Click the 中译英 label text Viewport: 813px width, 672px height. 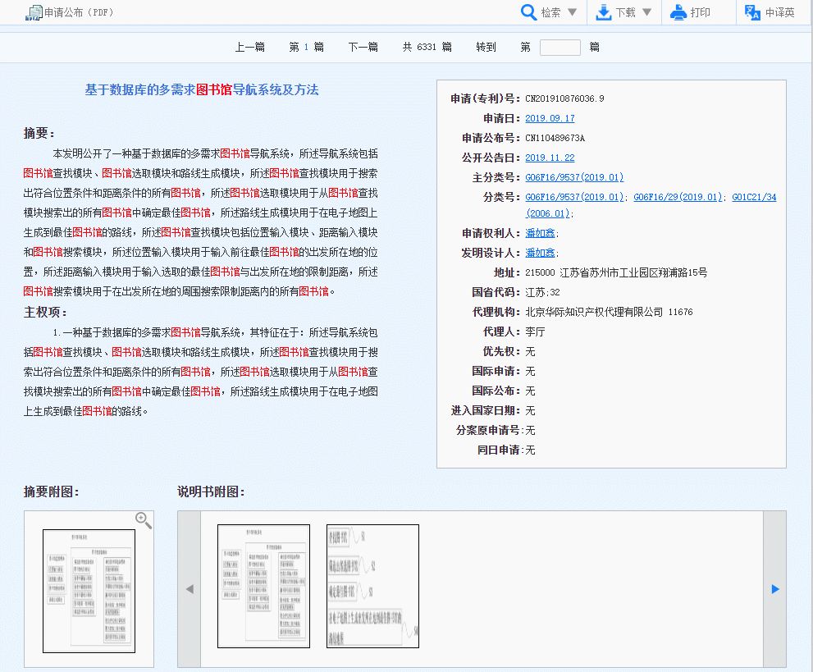(x=780, y=12)
